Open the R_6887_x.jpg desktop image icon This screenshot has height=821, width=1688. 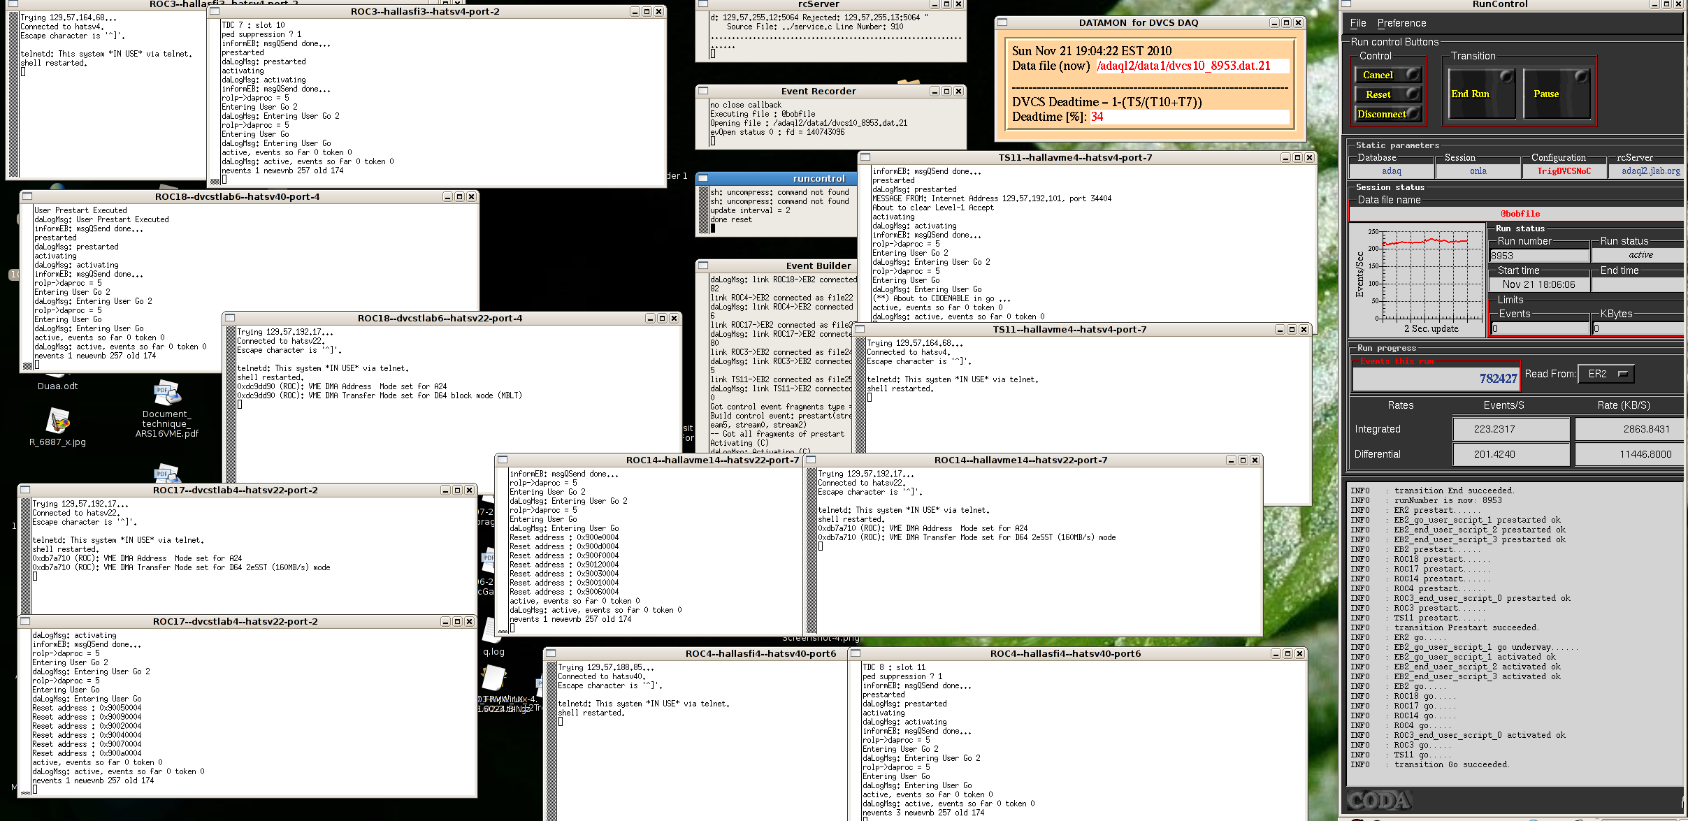click(58, 421)
